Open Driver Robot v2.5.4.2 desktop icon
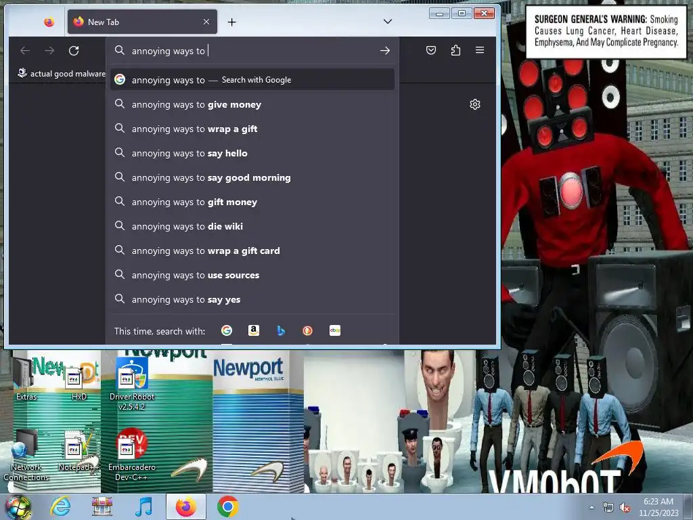 (x=132, y=384)
